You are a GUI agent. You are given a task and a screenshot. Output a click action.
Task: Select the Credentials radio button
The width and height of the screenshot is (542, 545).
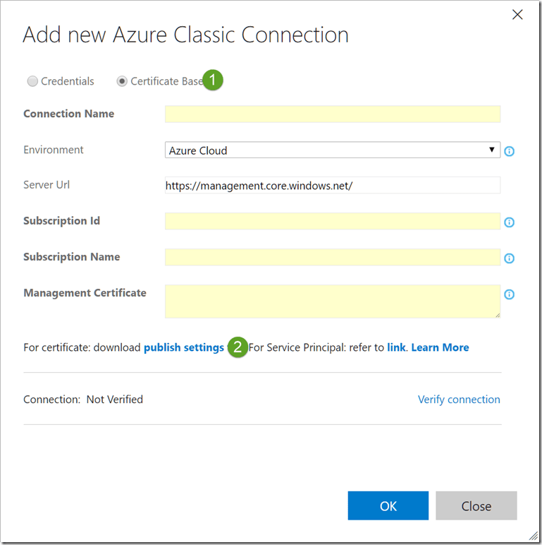pyautogui.click(x=32, y=81)
